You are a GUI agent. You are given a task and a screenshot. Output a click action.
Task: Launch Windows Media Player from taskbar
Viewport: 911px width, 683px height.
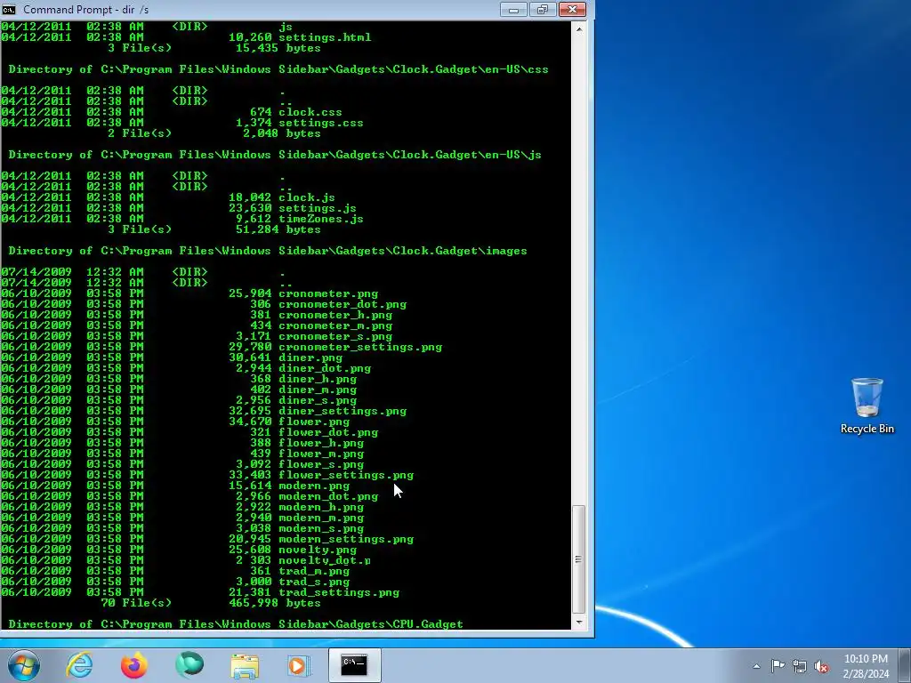(299, 665)
